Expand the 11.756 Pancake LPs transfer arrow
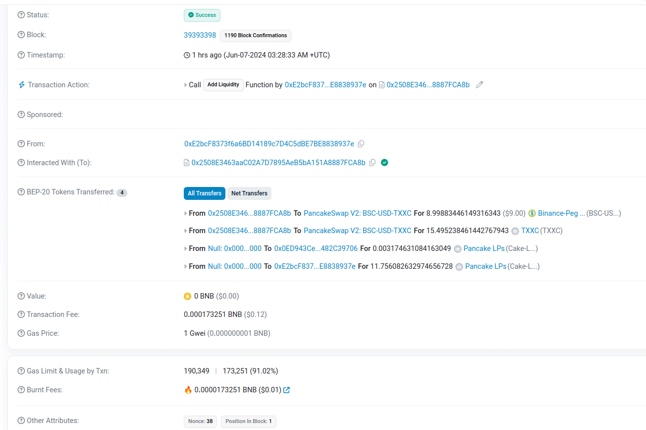 (186, 266)
